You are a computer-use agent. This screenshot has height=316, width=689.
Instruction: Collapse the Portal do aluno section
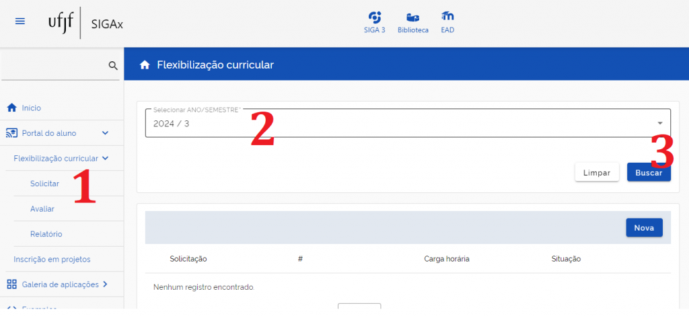[x=105, y=133]
